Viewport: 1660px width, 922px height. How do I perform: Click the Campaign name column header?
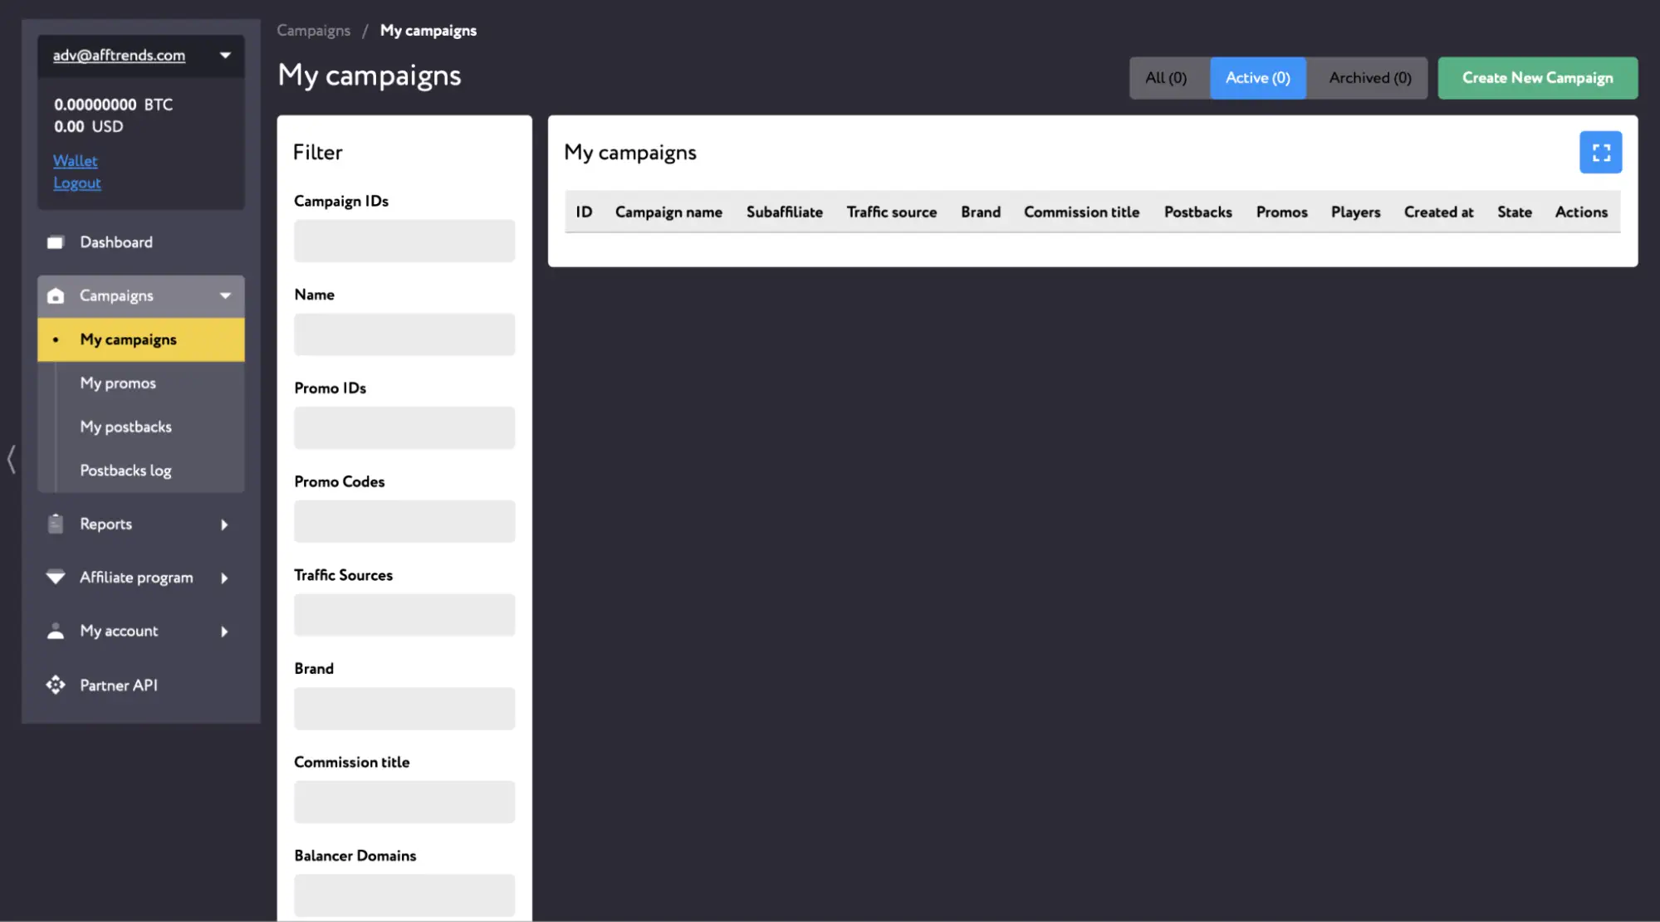(x=668, y=212)
